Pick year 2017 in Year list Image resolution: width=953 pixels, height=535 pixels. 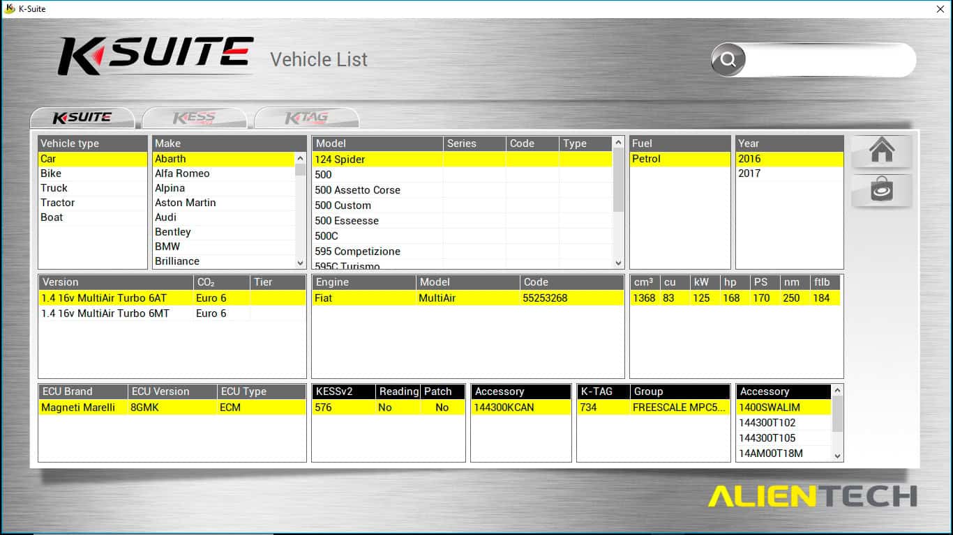749,173
